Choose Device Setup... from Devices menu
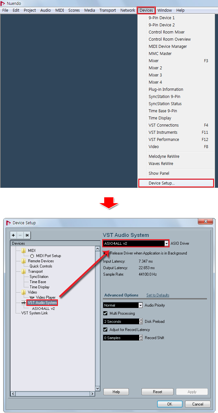Image resolution: width=218 pixels, height=413 pixels. [x=176, y=183]
